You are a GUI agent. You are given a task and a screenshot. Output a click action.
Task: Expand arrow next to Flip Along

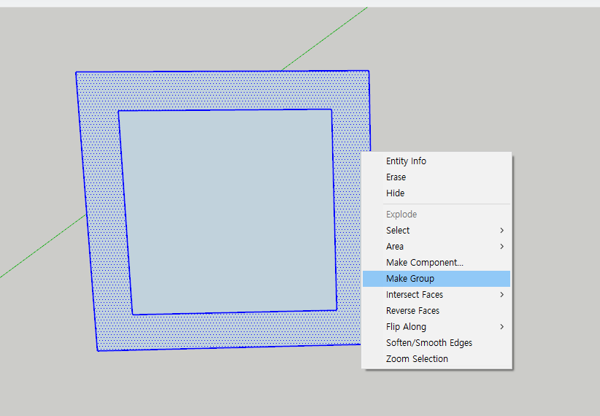point(501,327)
